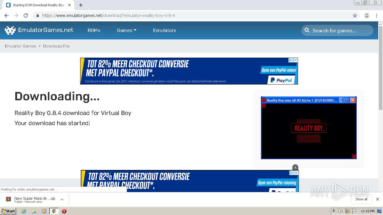Show hidden tray icons arrow
The width and height of the screenshot is (383, 215).
coord(334,211)
